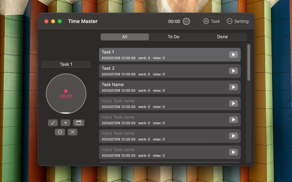Click the Task 1 name field above the timer
Screen dimensions: 292x182
66,64
